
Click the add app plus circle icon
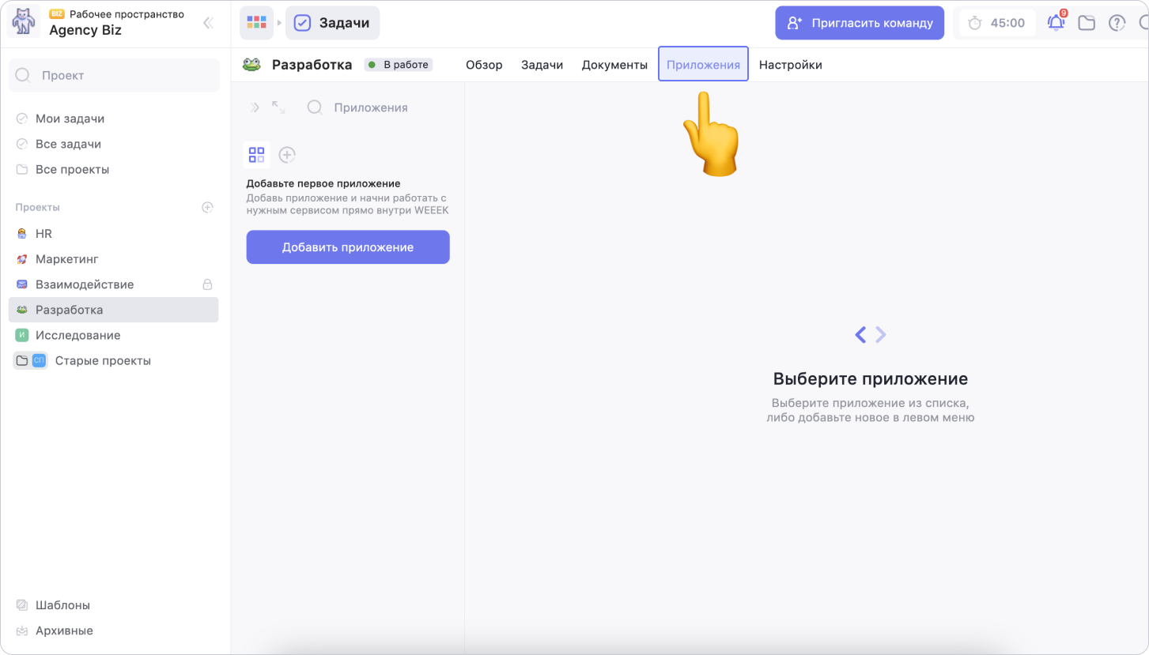(287, 155)
